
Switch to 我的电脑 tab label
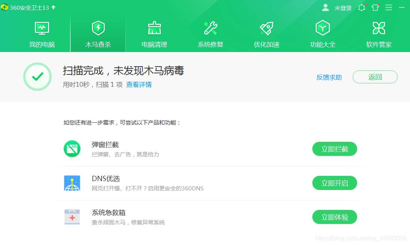tap(42, 45)
